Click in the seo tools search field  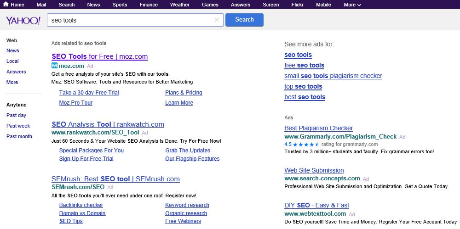tap(131, 20)
